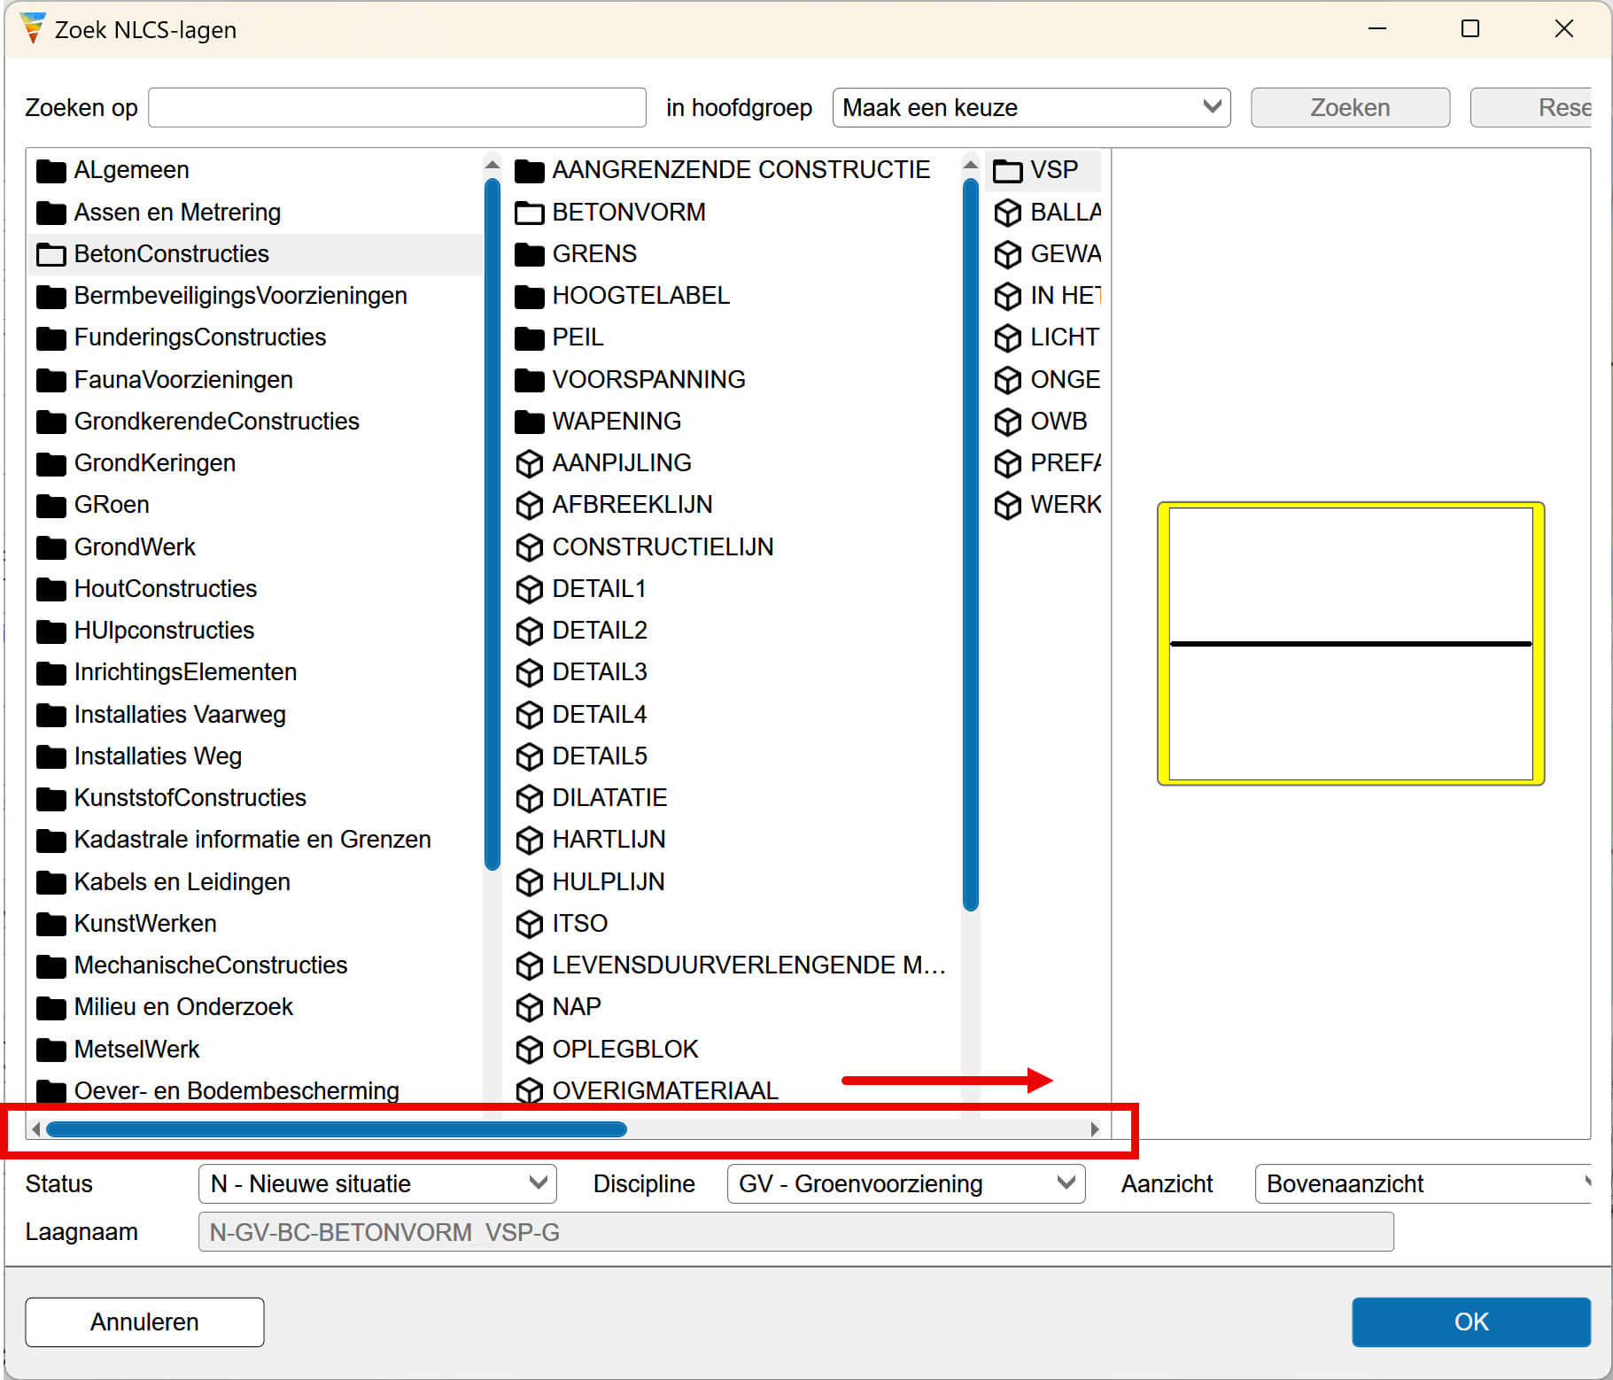Screen dimensions: 1613x1380
Task: Select the OWB layer cube icon
Action: pyautogui.click(x=1009, y=422)
